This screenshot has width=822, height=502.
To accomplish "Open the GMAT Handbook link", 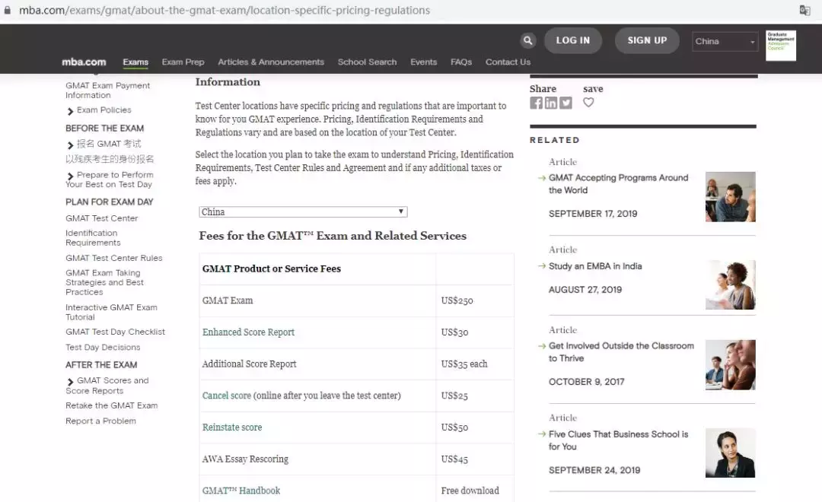I will pos(241,491).
